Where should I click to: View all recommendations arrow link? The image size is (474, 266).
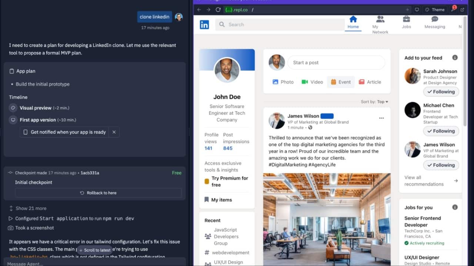point(456,181)
